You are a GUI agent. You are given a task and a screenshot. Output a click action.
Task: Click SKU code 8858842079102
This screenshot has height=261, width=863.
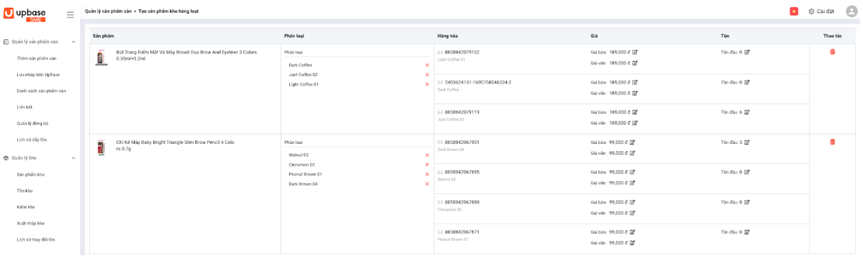[462, 52]
